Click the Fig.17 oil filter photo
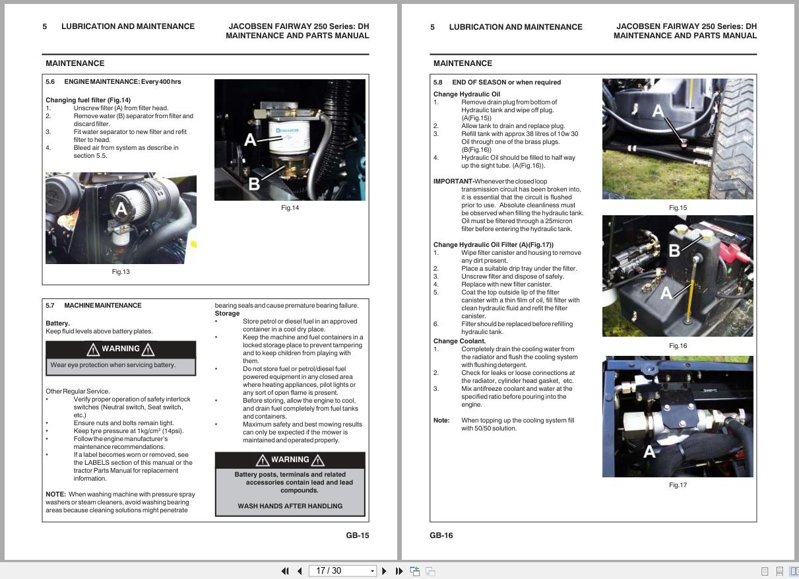This screenshot has height=579, width=799. 678,417
